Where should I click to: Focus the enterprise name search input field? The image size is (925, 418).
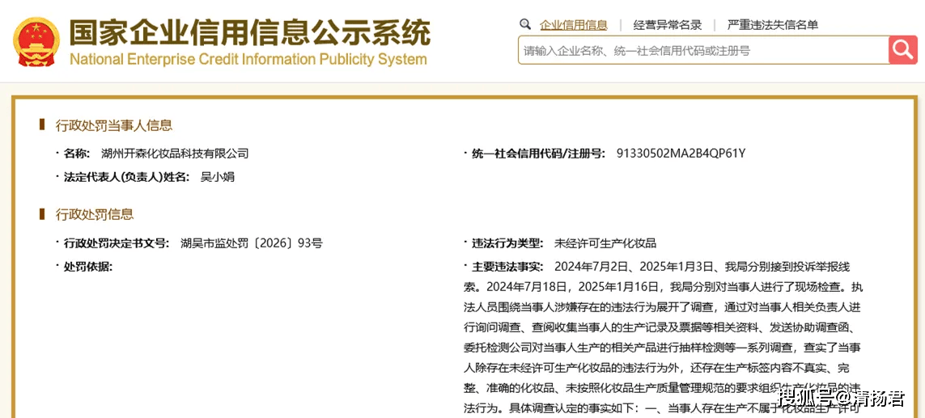(703, 50)
